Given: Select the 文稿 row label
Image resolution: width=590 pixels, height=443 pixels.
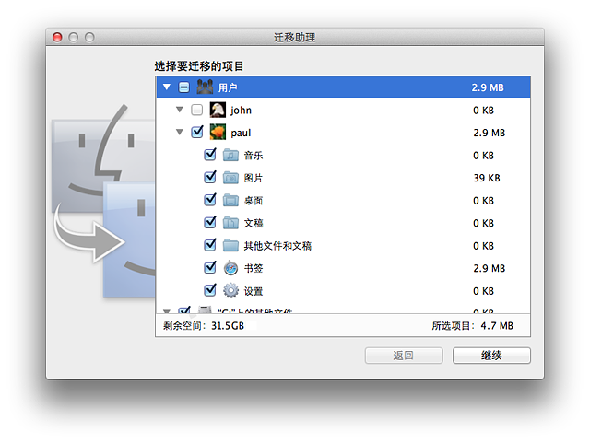Looking at the screenshot, I should click(254, 223).
